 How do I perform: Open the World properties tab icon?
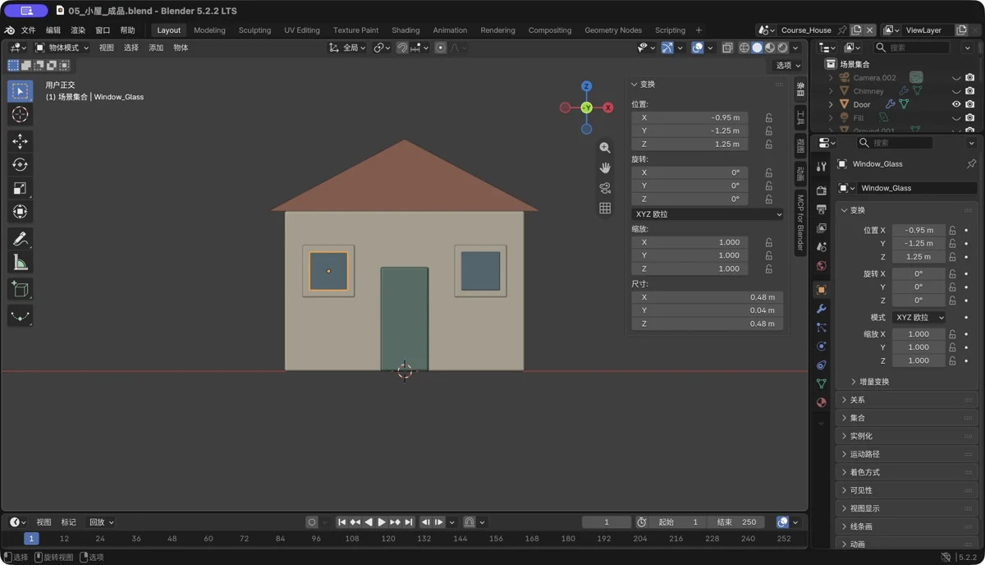click(822, 266)
